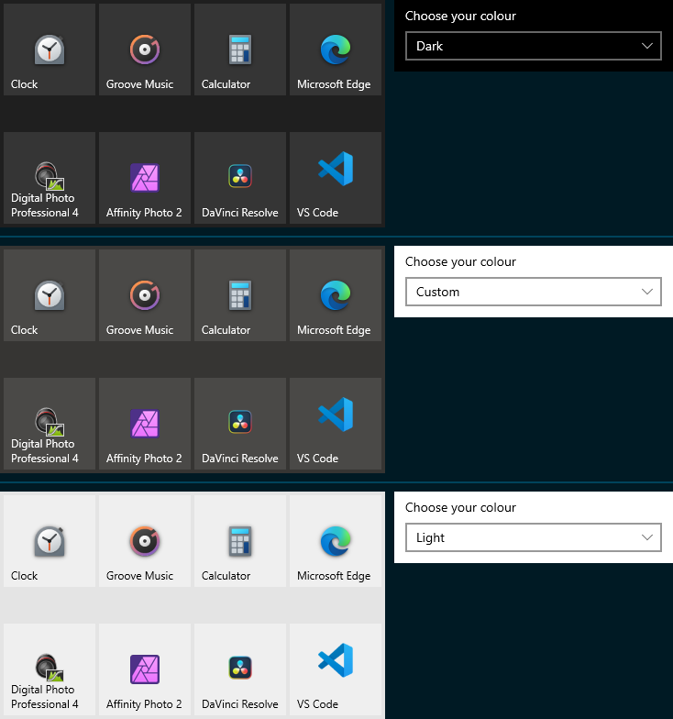Open Clock tile in the Custom mode section
Screen dimensions: 673x719
[50, 295]
